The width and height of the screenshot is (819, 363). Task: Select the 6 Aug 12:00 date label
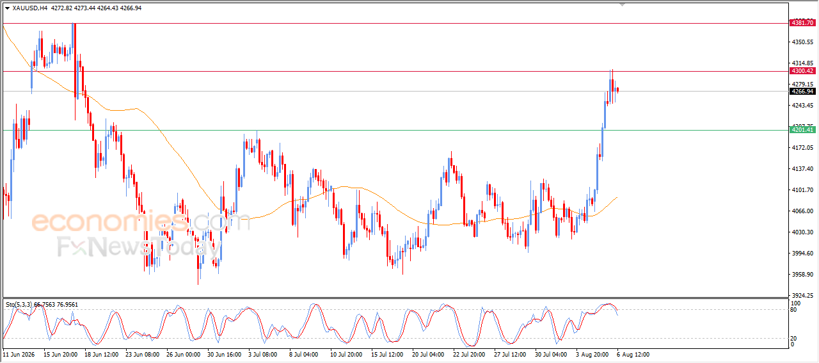click(633, 354)
